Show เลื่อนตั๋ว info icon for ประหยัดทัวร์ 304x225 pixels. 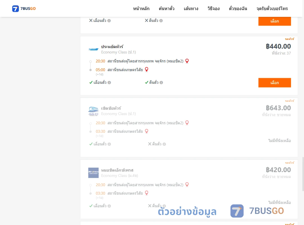[x=109, y=83]
